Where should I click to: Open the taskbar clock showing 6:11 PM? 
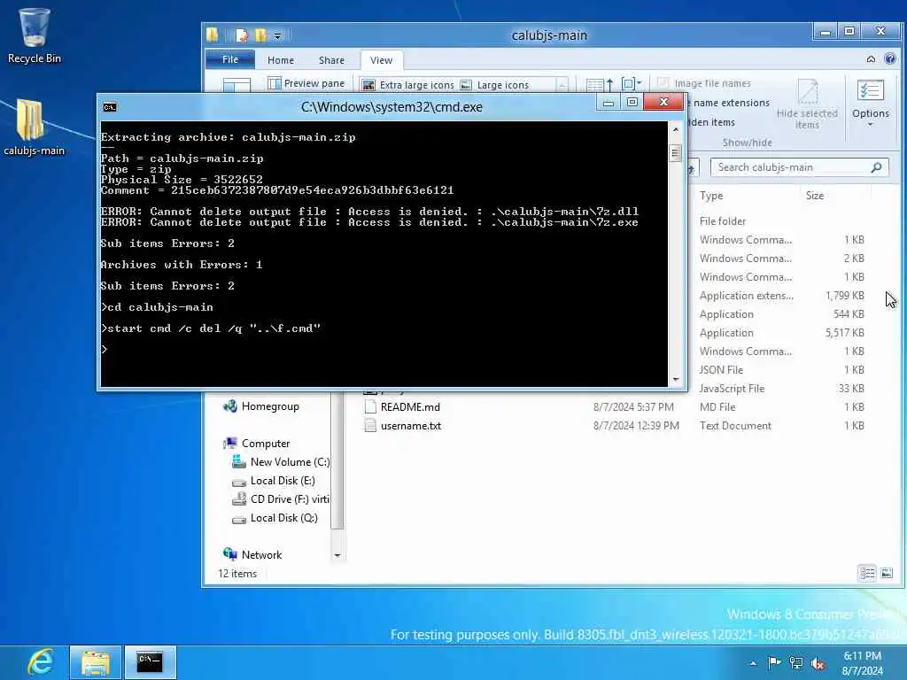click(863, 662)
